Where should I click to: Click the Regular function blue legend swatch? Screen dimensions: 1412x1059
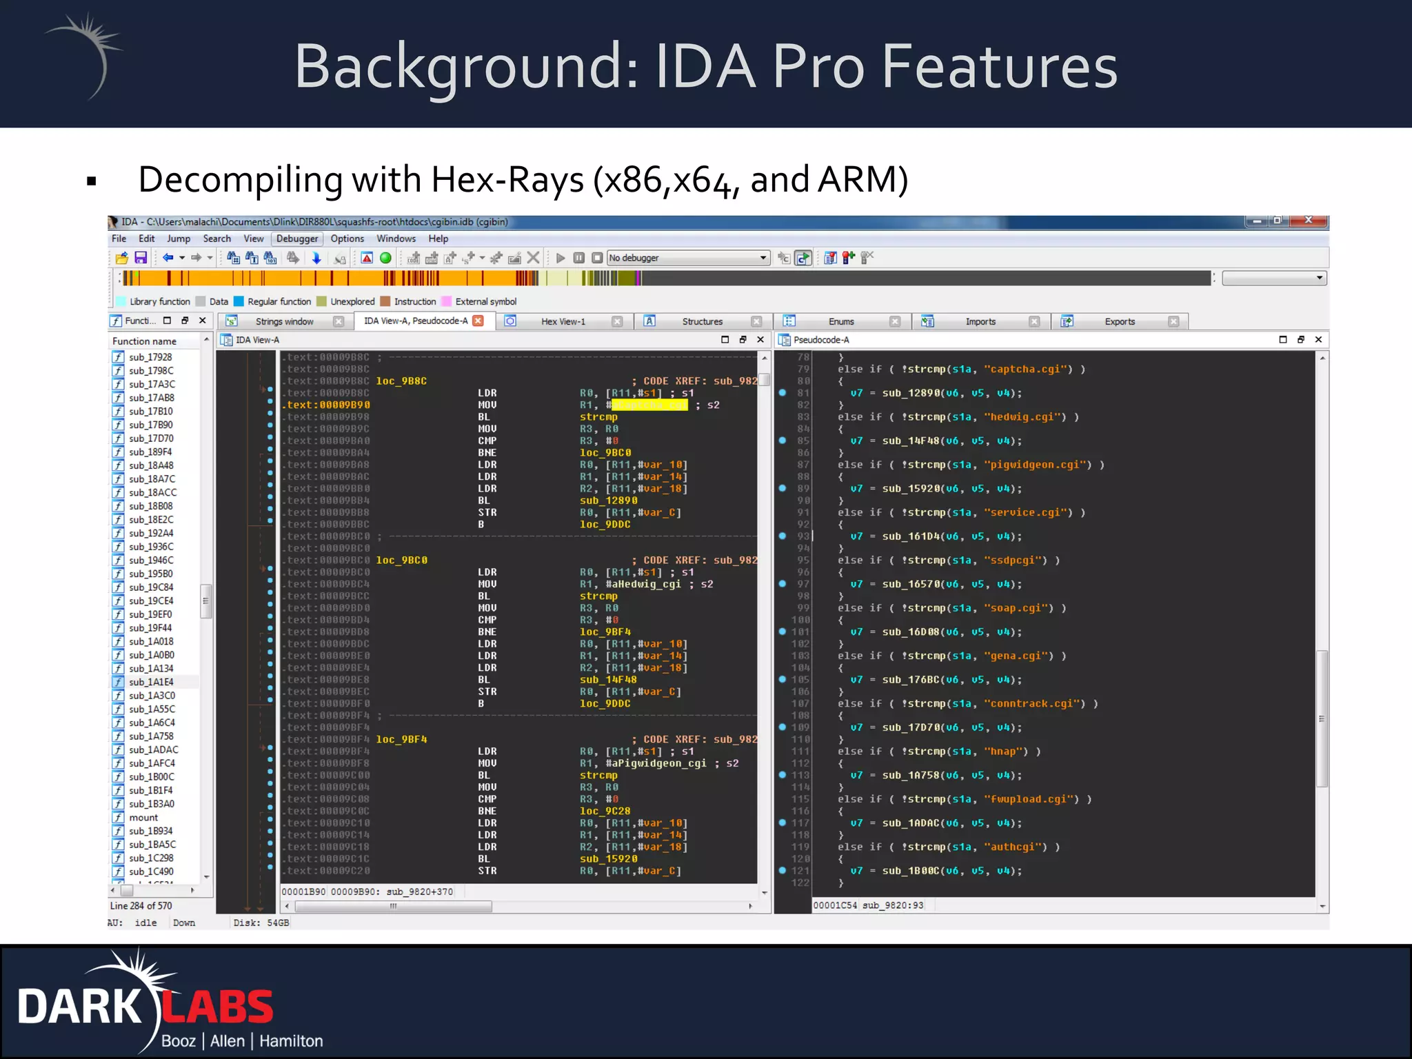[x=239, y=301]
